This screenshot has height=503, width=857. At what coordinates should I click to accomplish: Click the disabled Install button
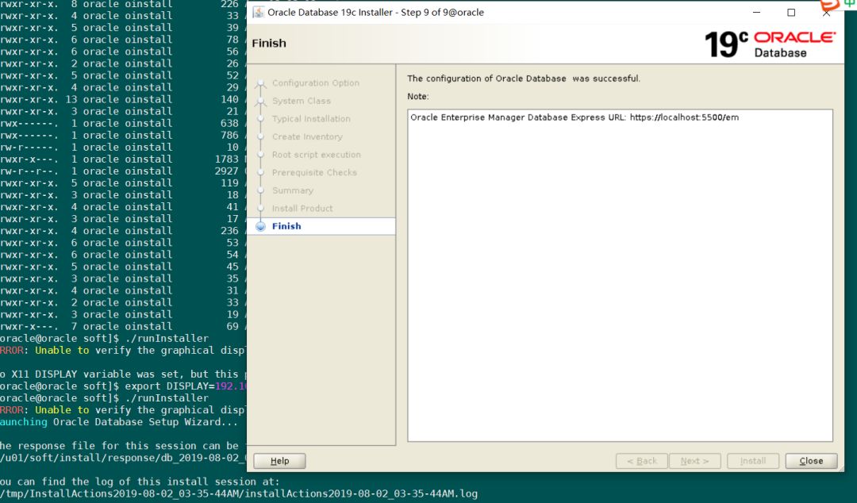point(752,461)
